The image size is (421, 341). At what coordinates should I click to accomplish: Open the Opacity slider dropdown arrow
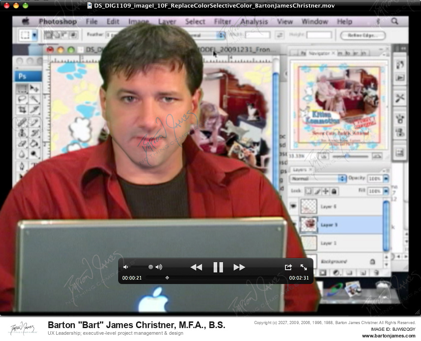[x=386, y=179]
